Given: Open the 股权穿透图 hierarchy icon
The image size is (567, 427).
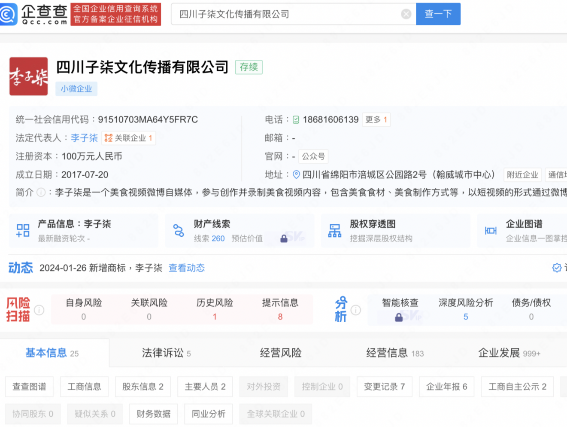Looking at the screenshot, I should click(x=335, y=230).
